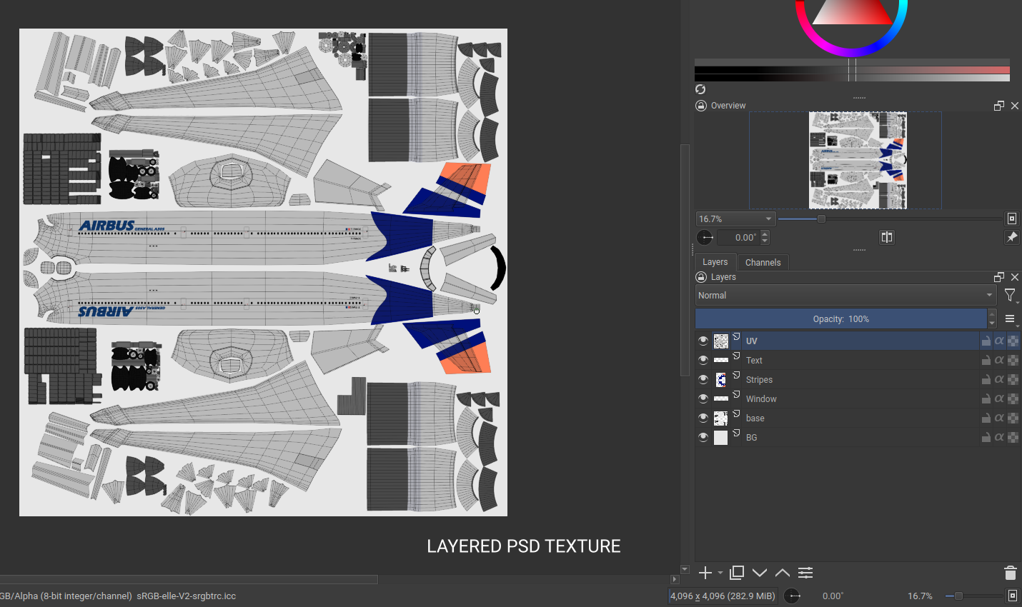
Task: Open the layer filter funnel icon
Action: (x=1009, y=295)
